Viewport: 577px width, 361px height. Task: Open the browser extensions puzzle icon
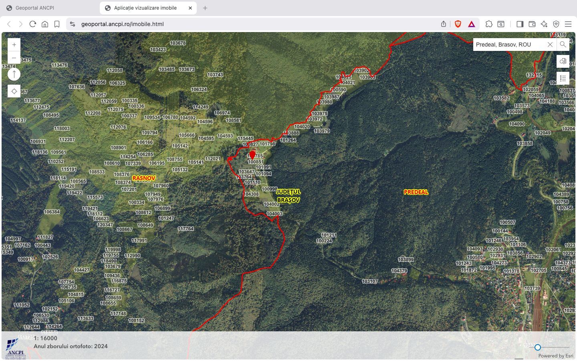(x=489, y=24)
